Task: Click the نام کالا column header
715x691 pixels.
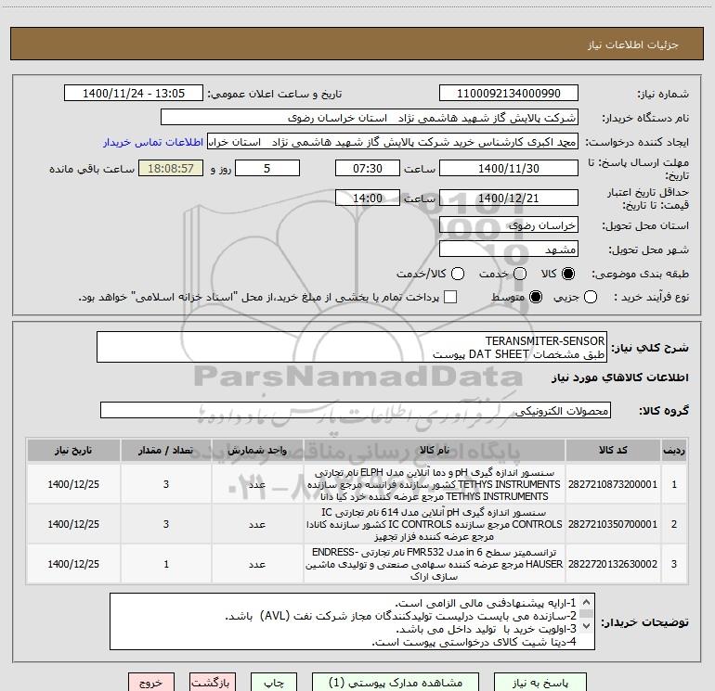Action: [x=435, y=450]
